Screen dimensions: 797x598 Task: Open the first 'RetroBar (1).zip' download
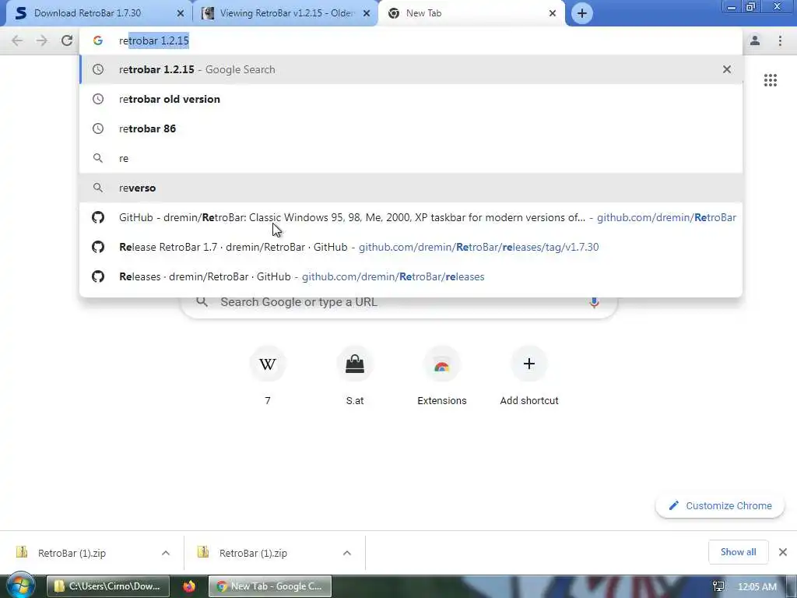click(x=72, y=553)
